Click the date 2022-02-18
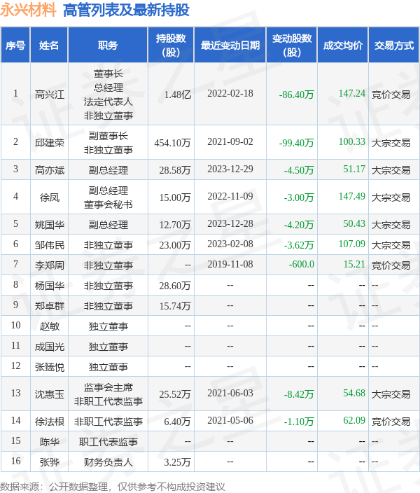This screenshot has height=493, width=420. click(x=230, y=93)
